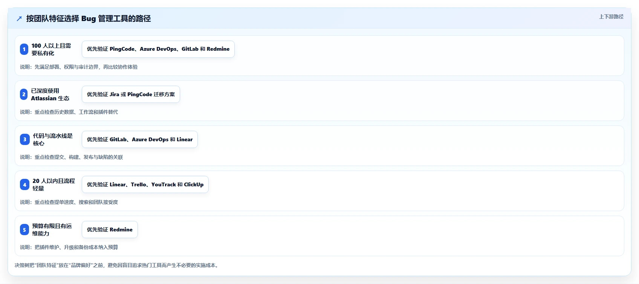Click the step 1 number badge
639x284 pixels.
(24, 49)
